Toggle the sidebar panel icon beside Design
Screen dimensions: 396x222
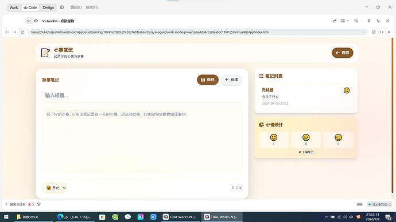tap(62, 7)
